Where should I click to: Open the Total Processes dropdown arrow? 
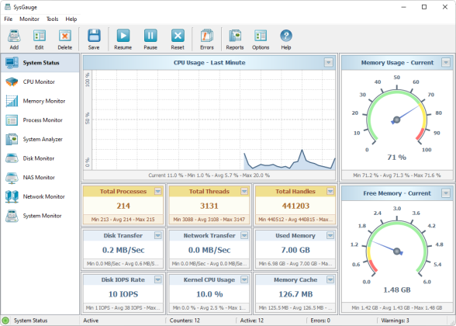158,191
